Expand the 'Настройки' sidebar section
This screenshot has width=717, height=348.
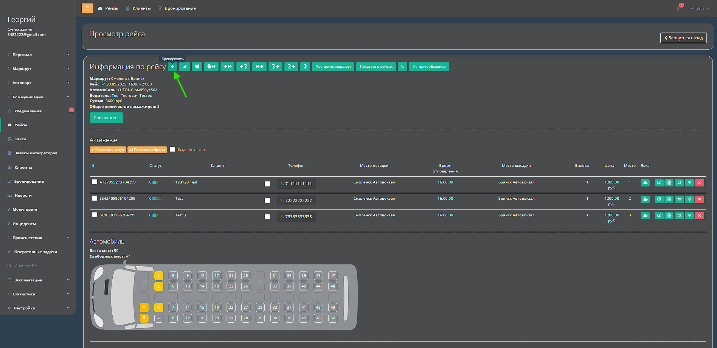[38, 308]
